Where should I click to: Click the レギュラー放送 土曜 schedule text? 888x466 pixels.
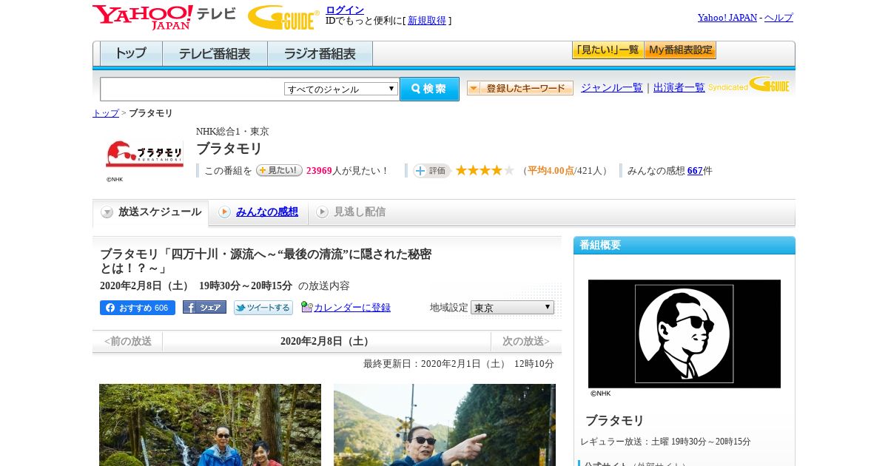[x=665, y=442]
